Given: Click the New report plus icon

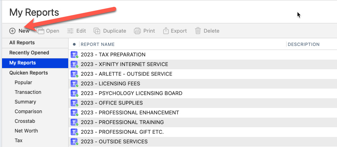Looking at the screenshot, I should 13,31.
